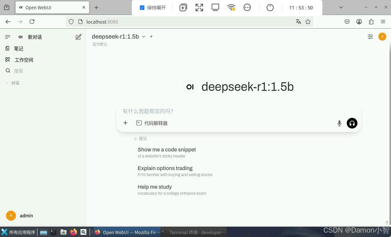Viewport: 391px width, 237px height.
Task: Click the plus attach button in prompt box
Action: click(125, 123)
